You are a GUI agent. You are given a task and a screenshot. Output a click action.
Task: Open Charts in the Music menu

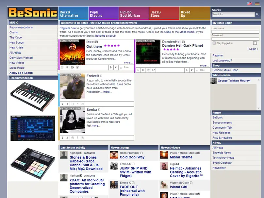13,32
